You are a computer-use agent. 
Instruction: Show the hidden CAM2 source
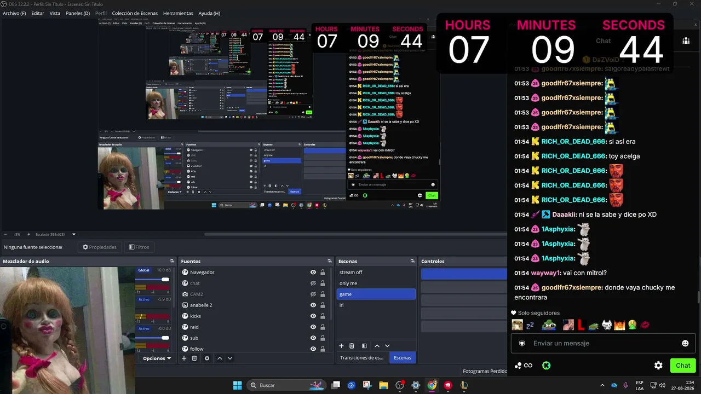(x=313, y=294)
